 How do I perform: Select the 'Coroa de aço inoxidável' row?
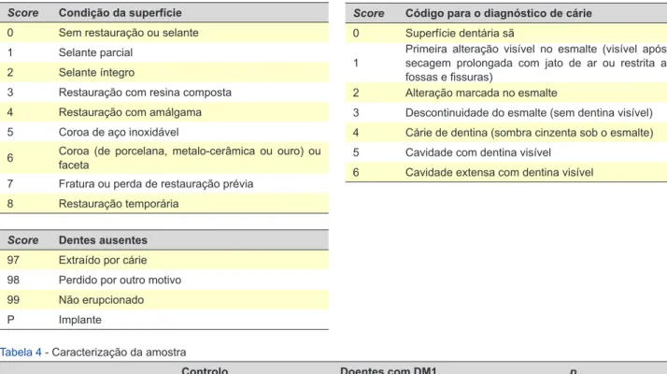(164, 132)
